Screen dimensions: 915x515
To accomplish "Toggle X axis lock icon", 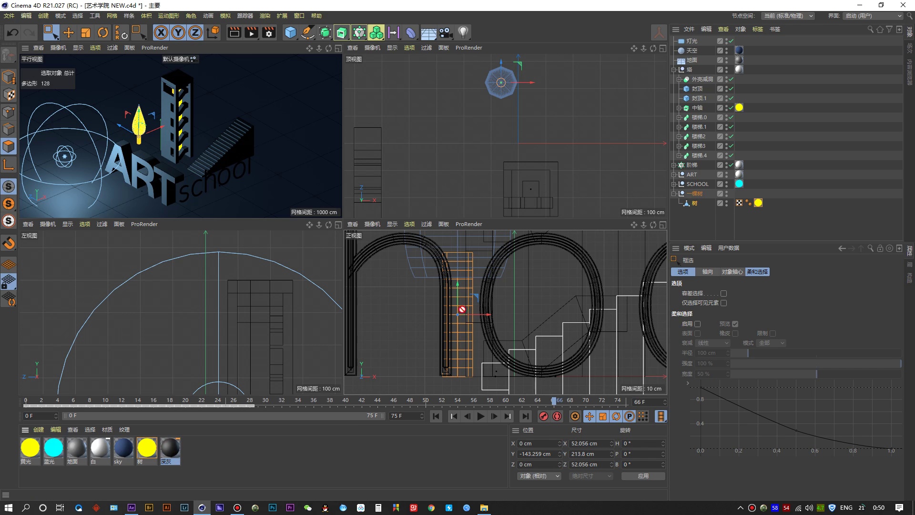I will pyautogui.click(x=161, y=32).
